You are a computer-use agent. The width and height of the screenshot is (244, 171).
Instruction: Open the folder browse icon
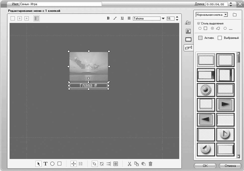pyautogui.click(x=235, y=15)
